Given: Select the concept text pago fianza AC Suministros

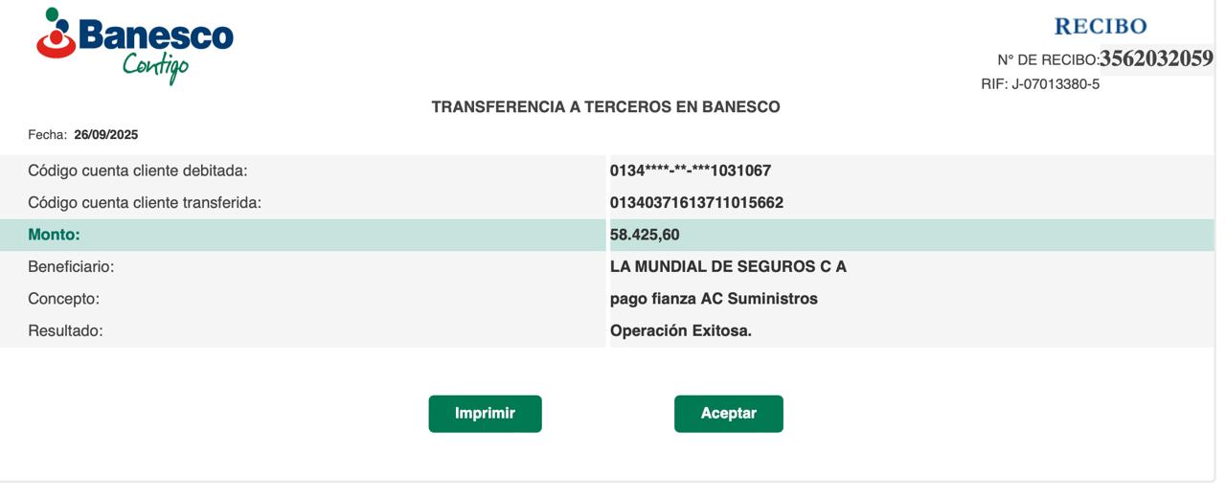Looking at the screenshot, I should pyautogui.click(x=714, y=299).
